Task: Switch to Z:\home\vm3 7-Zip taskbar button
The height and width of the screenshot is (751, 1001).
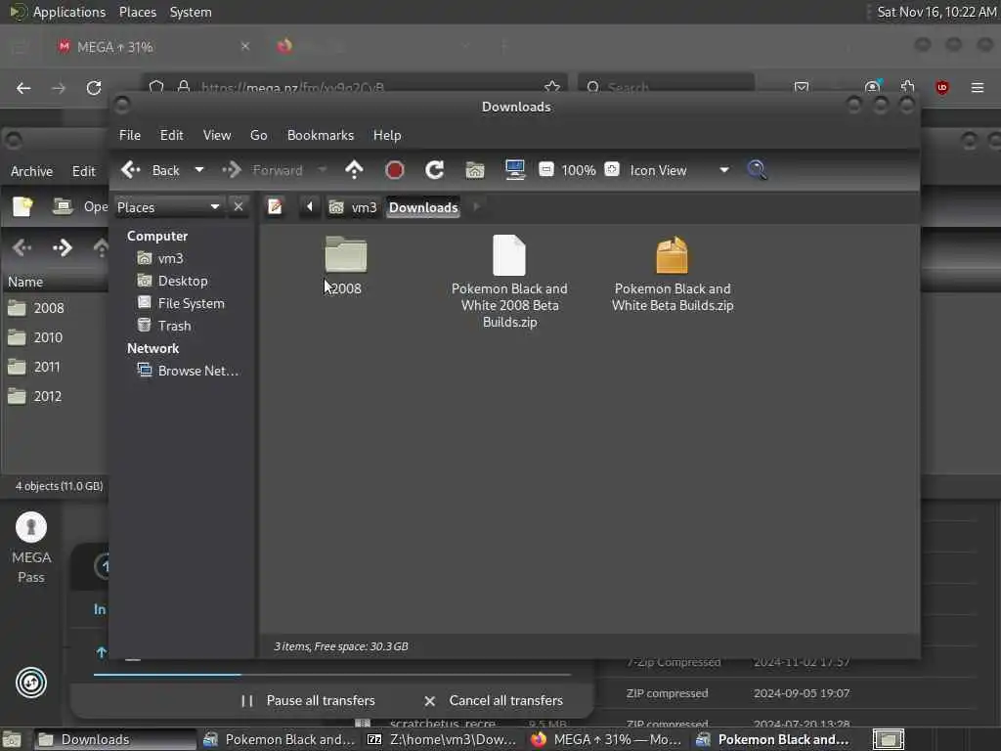Action: (442, 739)
